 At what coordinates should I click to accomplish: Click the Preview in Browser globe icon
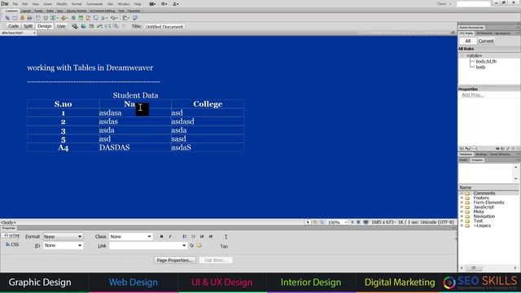[x=83, y=26]
